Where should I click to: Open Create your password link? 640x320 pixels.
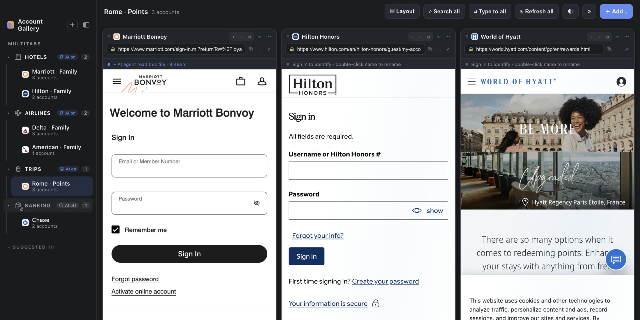[385, 281]
